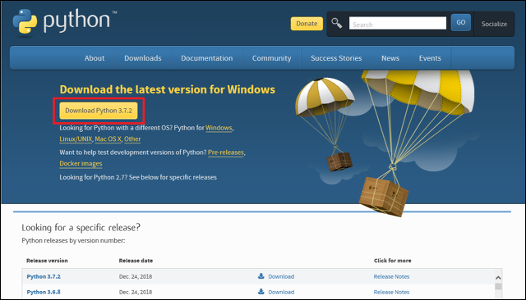Viewport: 526px width, 300px height.
Task: Click download arrow icon in Python 3.6.8 row
Action: (x=261, y=291)
